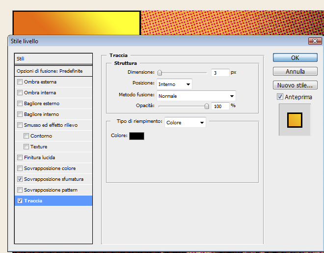Viewport: 324px width, 253px height.
Task: Tick Sovrapposizione pattern checkbox
Action: 20,190
